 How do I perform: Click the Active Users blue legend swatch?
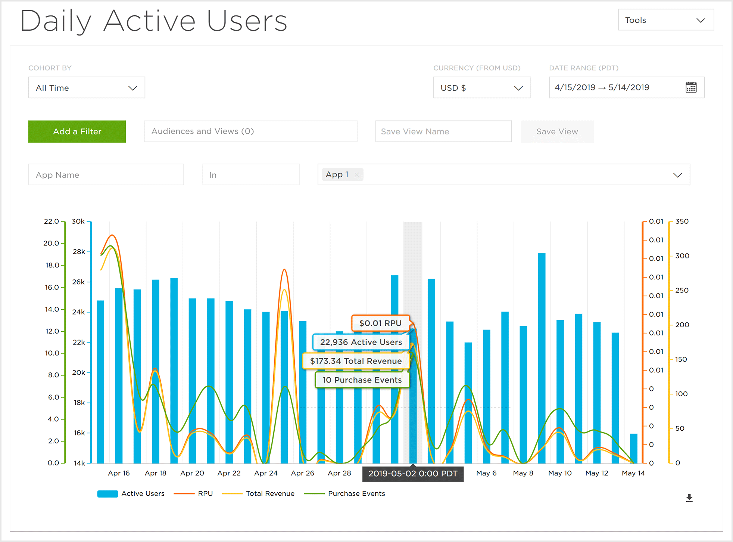pos(107,493)
